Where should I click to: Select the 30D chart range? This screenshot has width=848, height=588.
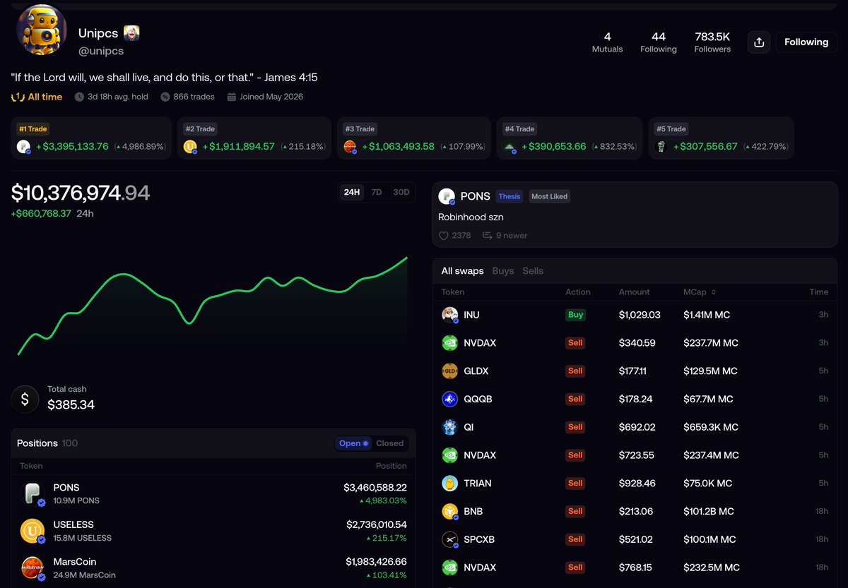pos(401,192)
